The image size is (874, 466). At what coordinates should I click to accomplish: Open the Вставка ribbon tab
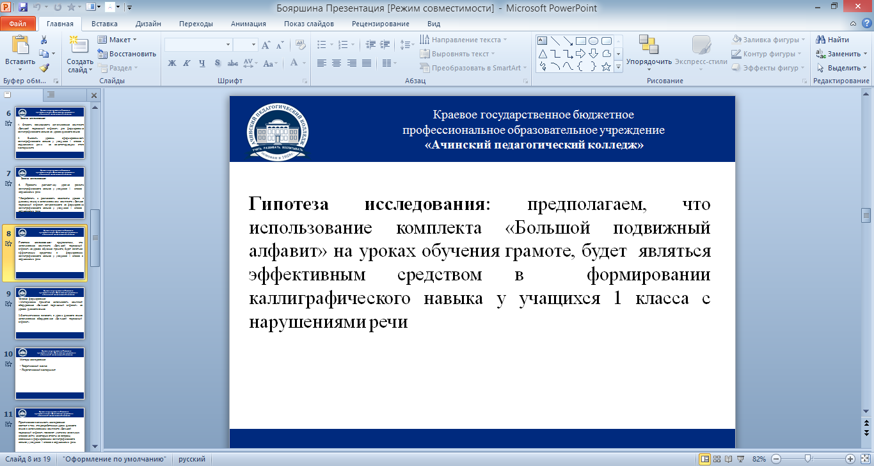[x=104, y=24]
